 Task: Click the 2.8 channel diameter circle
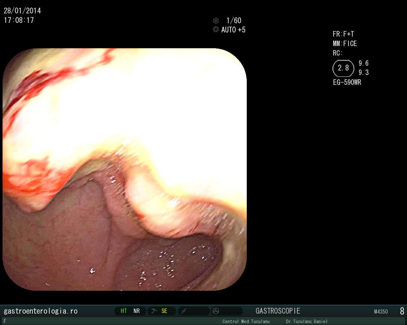(x=343, y=68)
